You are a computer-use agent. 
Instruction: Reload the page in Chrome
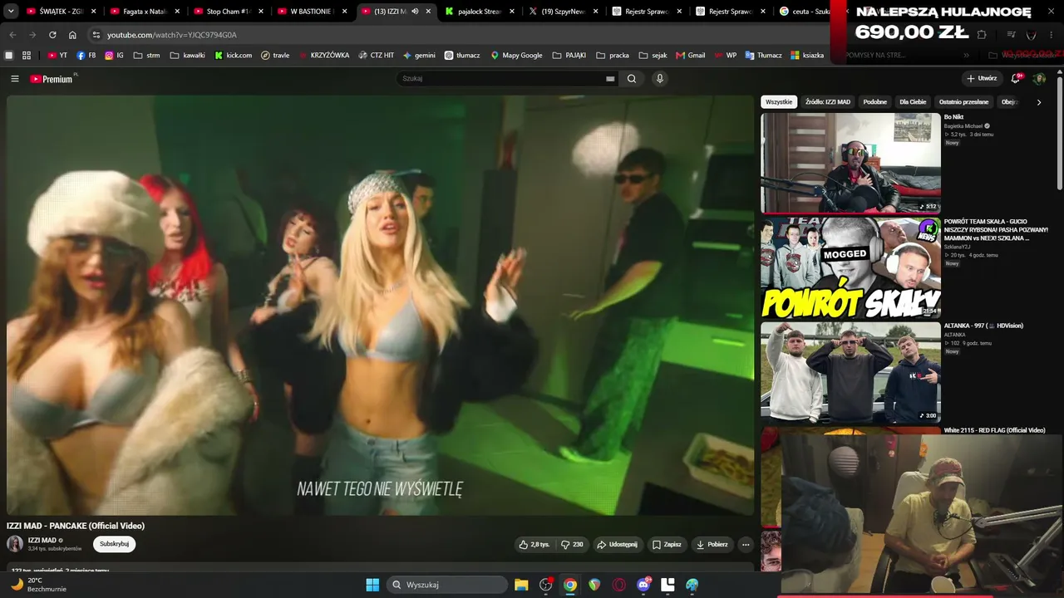[52, 35]
